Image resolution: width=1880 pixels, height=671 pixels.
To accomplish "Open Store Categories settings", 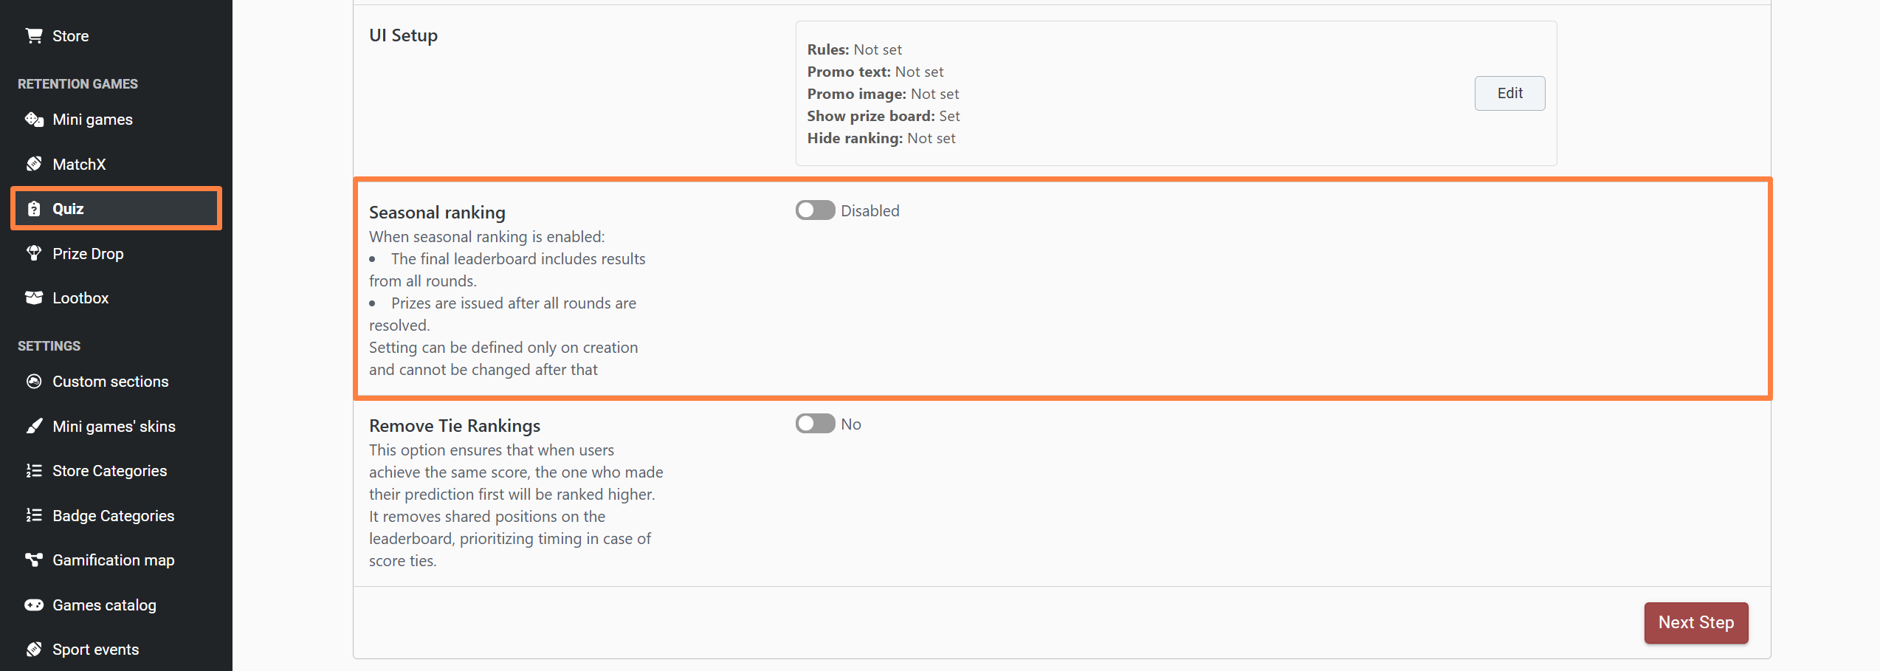I will 109,471.
